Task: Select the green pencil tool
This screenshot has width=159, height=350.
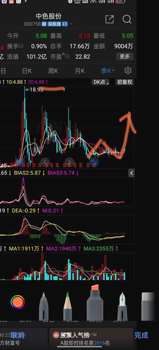Action: pos(67,306)
